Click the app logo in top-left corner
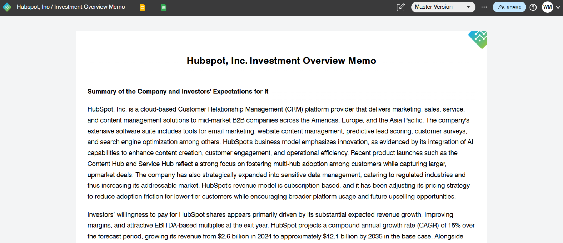Image resolution: width=563 pixels, height=243 pixels. 7,7
